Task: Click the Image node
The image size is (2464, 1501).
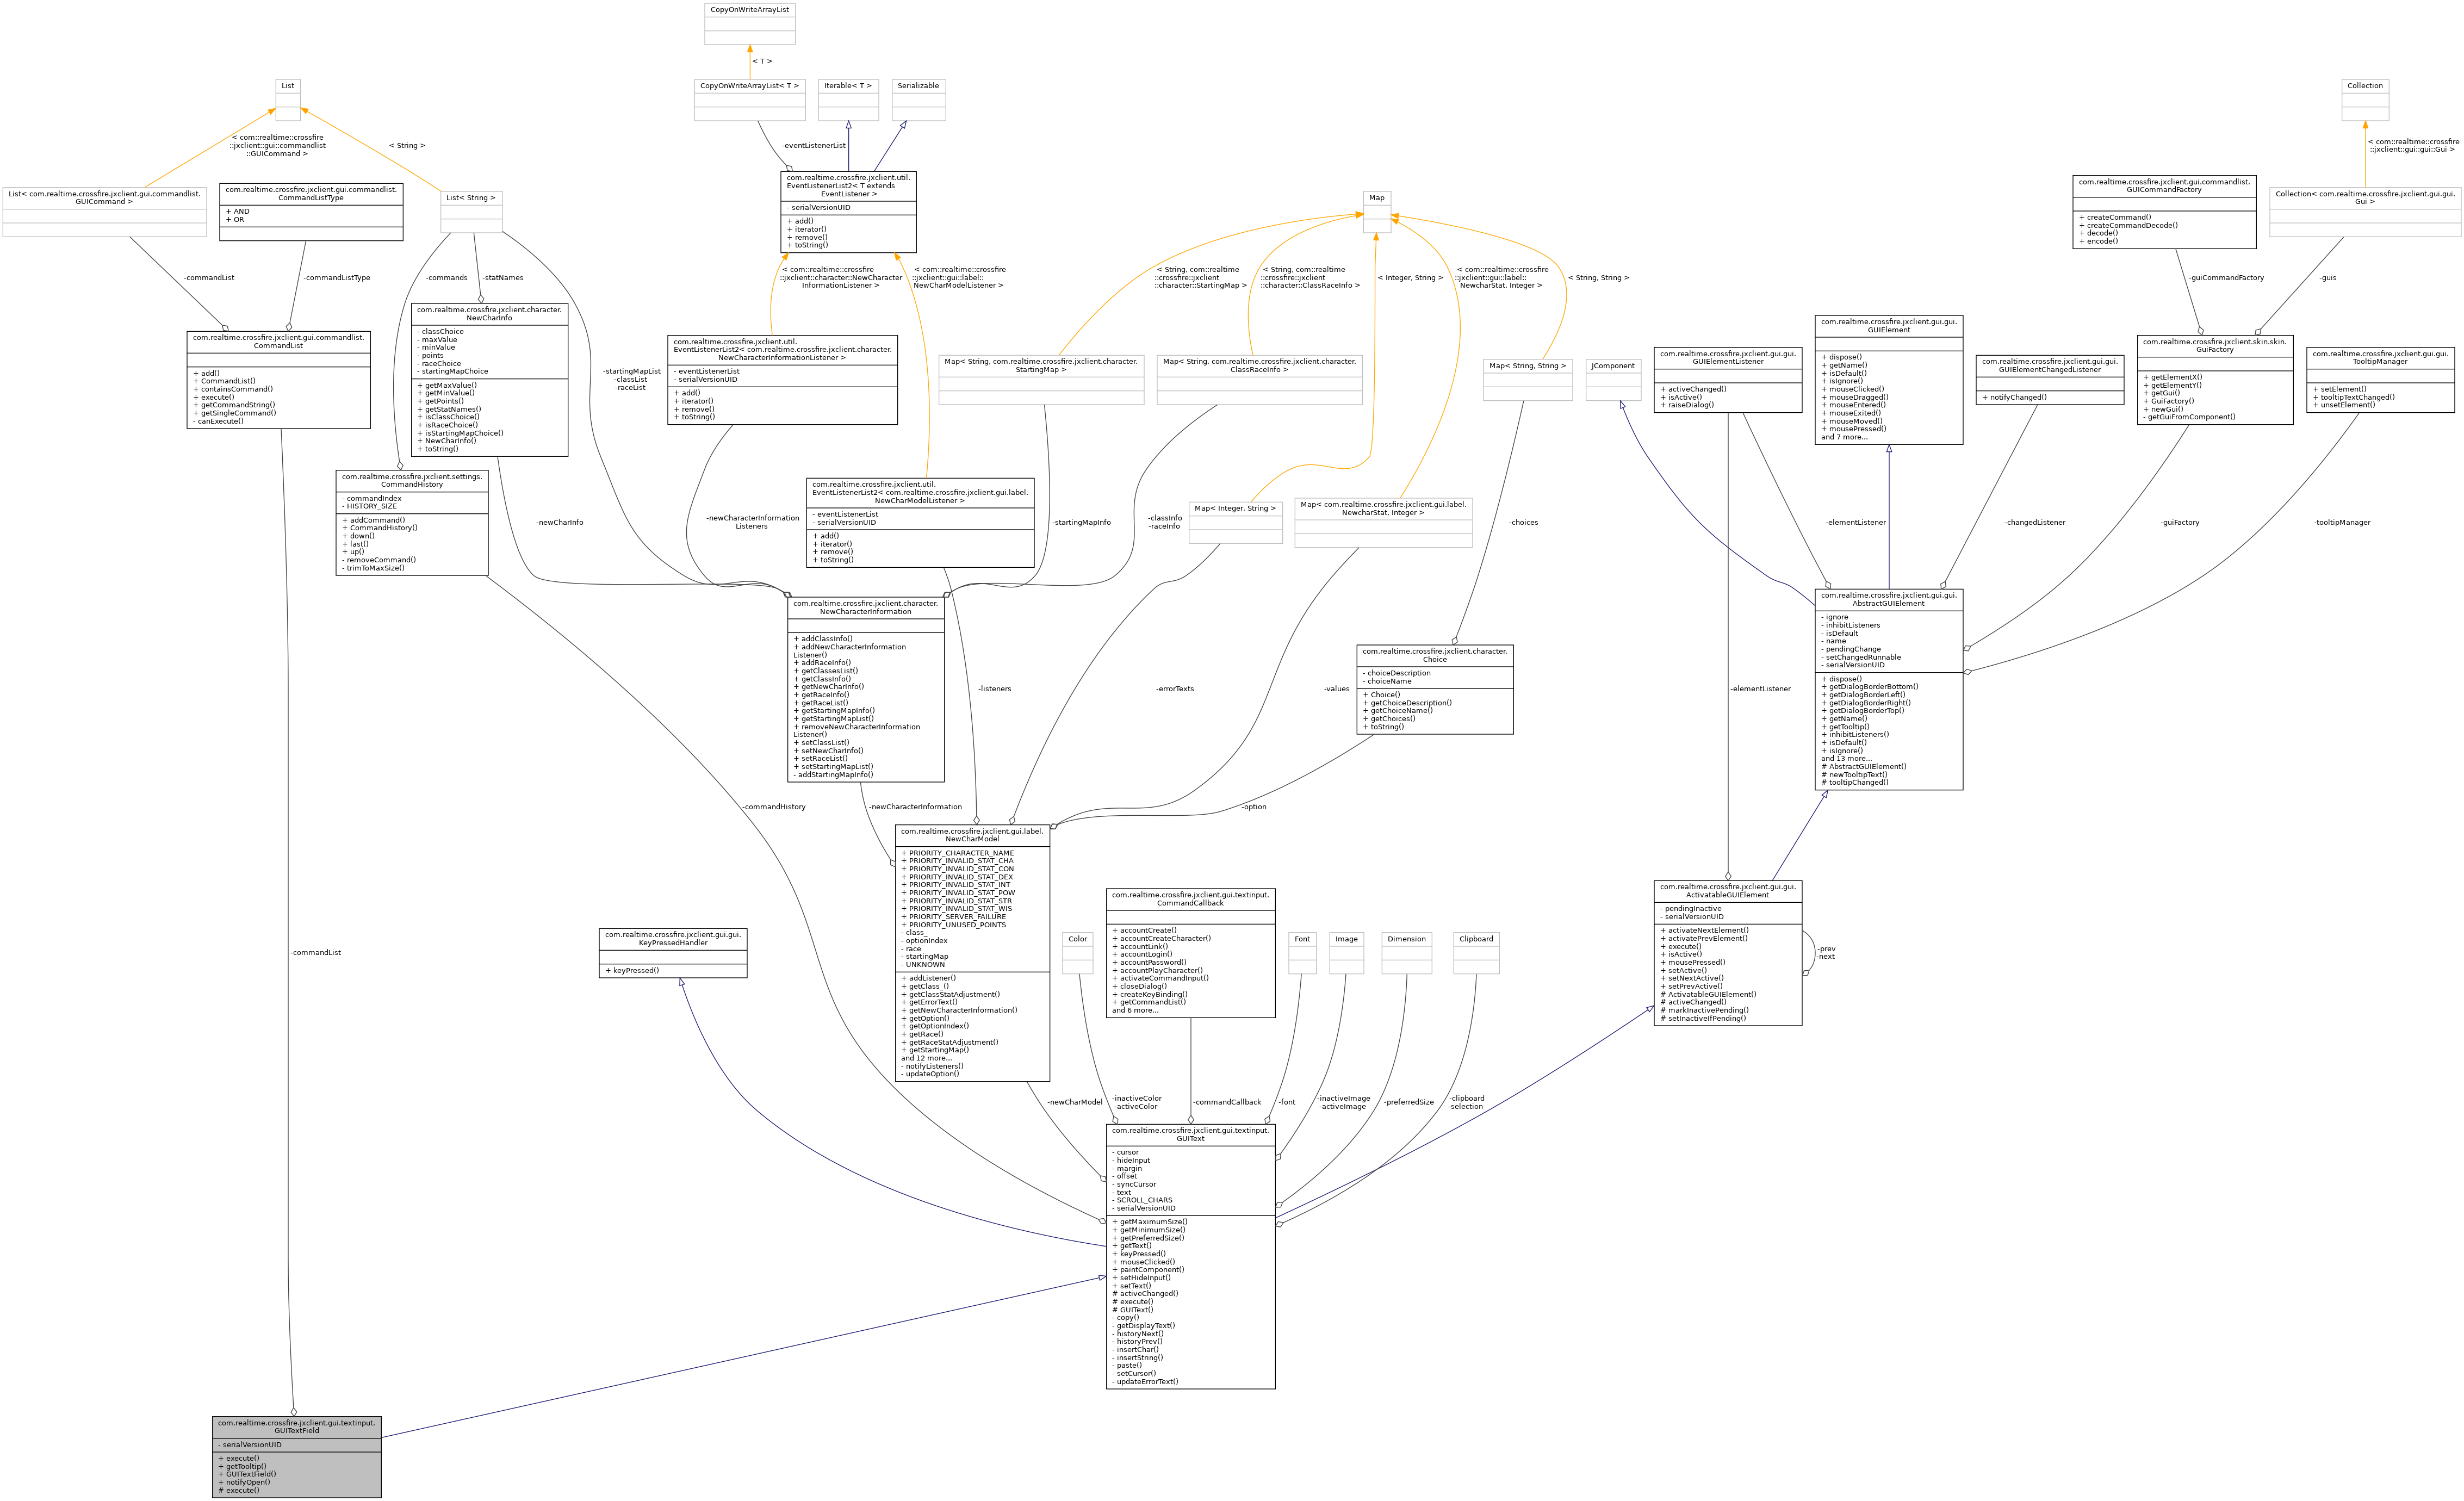Action: tap(1346, 953)
